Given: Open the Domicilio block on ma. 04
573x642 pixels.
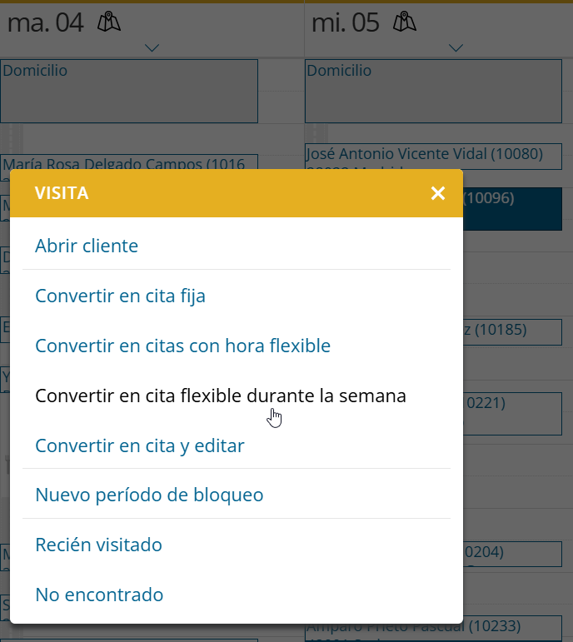Looking at the screenshot, I should pos(129,91).
